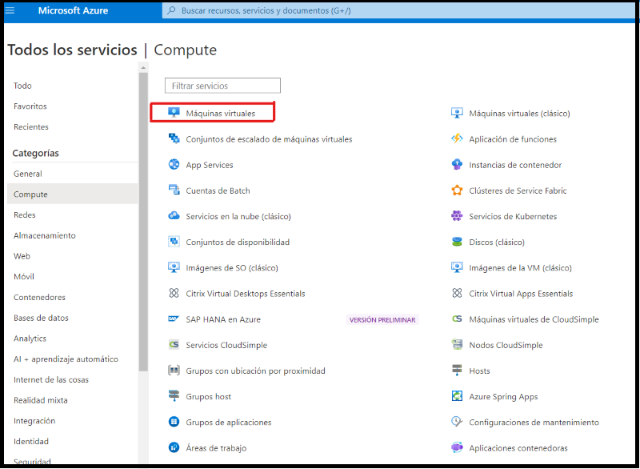Screen dimensions: 640x469
Task: Select the Bases de datos category
Action: coord(42,318)
